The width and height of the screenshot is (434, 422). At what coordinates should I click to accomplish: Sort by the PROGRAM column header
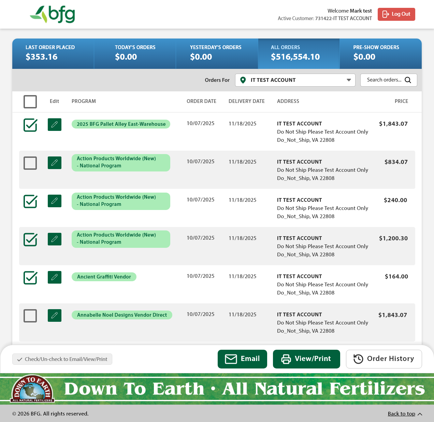(84, 101)
